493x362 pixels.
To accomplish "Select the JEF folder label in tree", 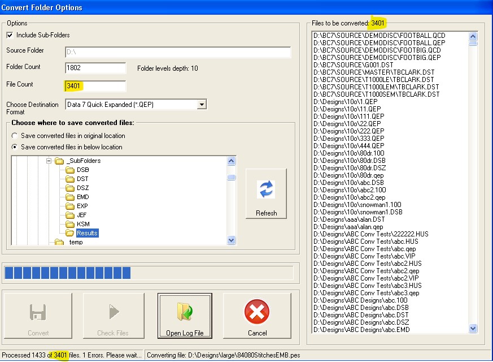I will pos(82,216).
